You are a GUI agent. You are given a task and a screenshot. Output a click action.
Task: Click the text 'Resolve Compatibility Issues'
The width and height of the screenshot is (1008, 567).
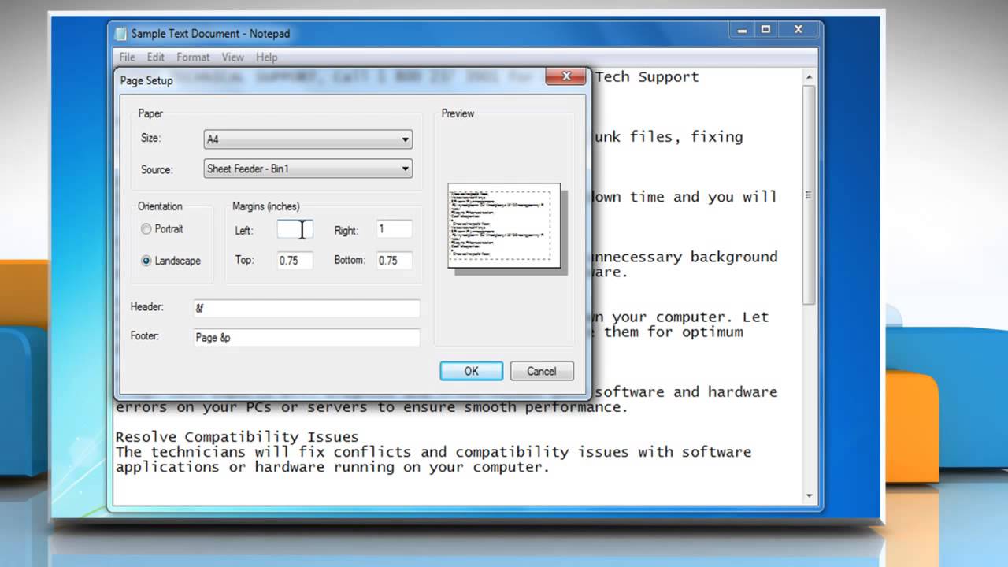tap(237, 437)
